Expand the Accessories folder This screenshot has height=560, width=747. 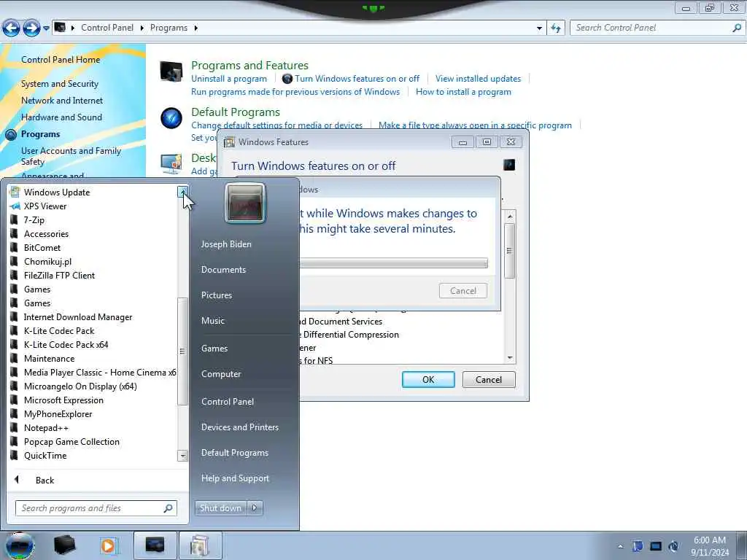point(46,234)
